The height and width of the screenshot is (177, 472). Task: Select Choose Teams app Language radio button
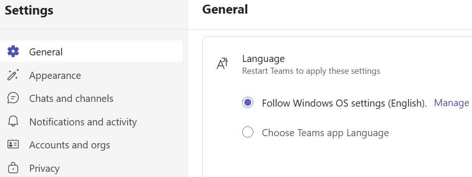coord(248,132)
